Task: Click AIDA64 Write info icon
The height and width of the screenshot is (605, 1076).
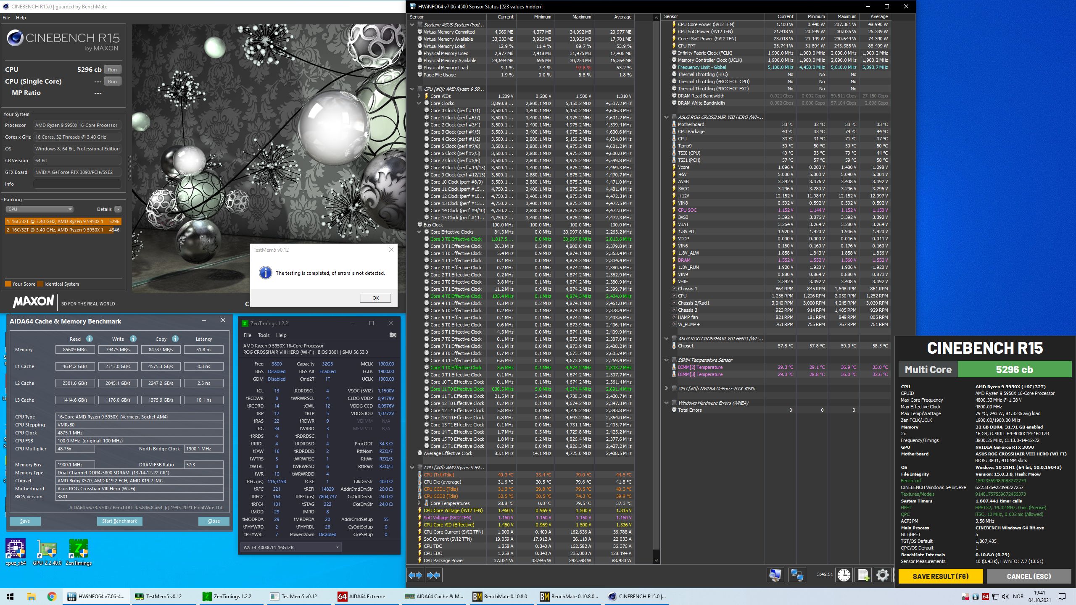Action: pos(133,339)
